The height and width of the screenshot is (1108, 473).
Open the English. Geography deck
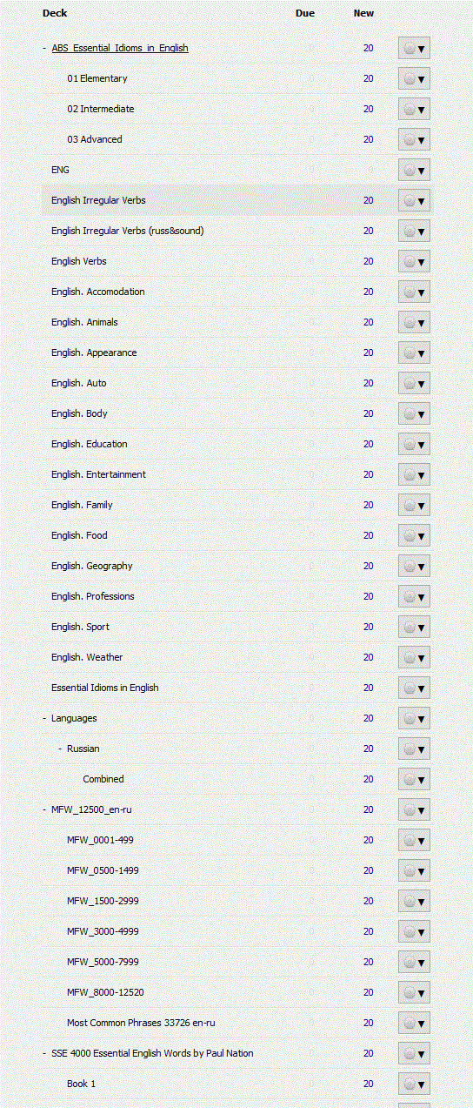click(92, 566)
